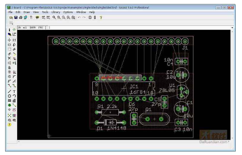Expand the Grid settings dropdown button
Image resolution: width=242 pixels, height=155 pixels.
[11, 23]
